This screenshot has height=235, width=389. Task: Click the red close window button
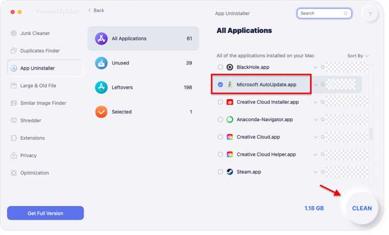(12, 12)
